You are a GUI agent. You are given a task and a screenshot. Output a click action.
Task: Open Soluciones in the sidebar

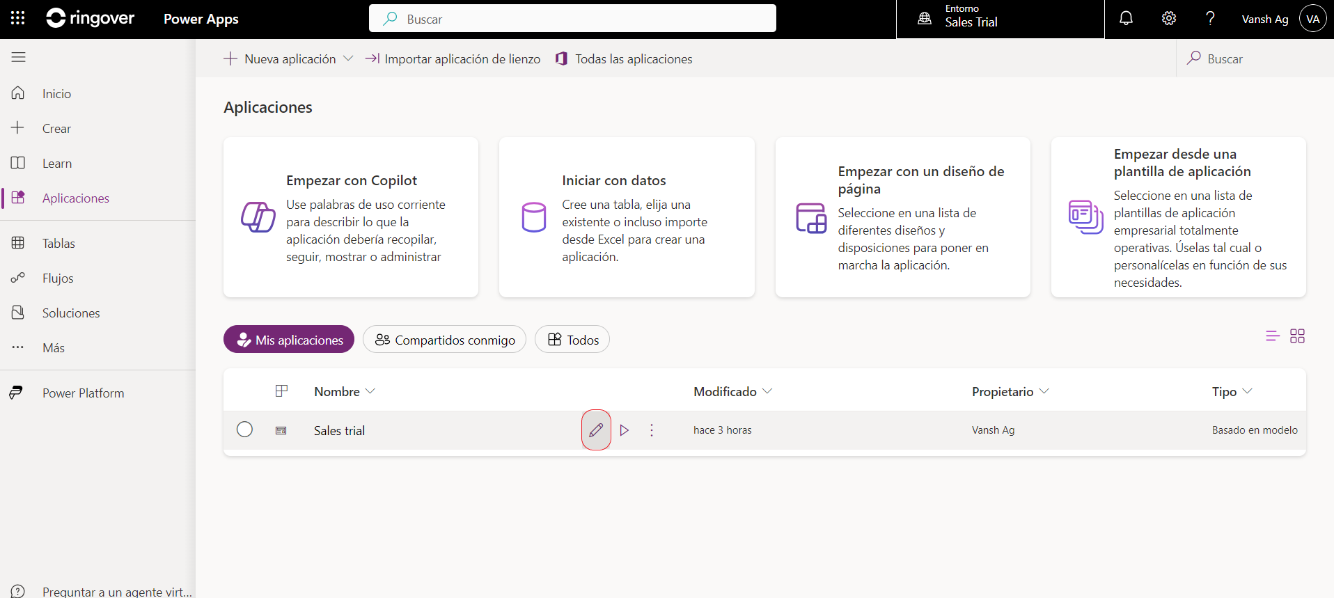(x=71, y=313)
